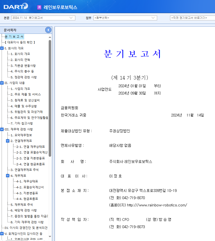Open 2. 회사의 연혁 section
Image resolution: width=215 pixels, height=241 pixels.
(20, 60)
